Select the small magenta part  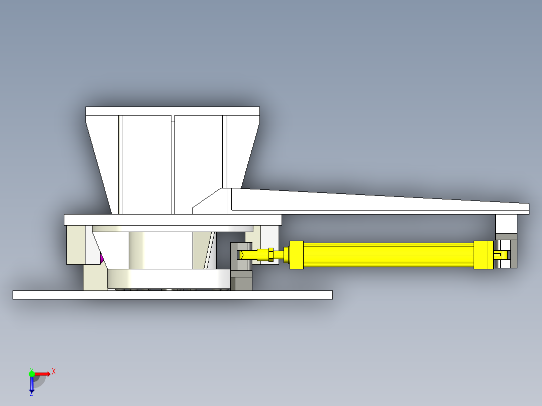click(102, 258)
